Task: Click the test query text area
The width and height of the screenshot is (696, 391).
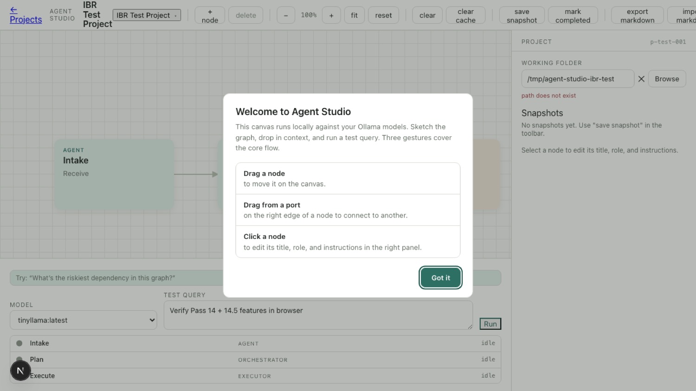Action: click(x=318, y=315)
